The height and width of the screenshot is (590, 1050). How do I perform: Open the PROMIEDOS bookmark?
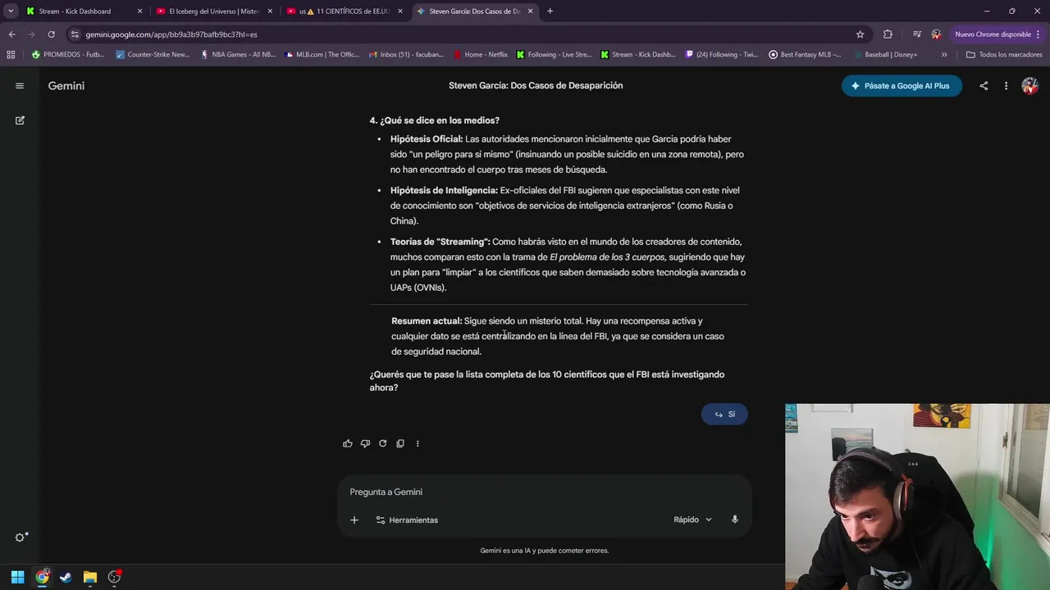click(x=68, y=55)
